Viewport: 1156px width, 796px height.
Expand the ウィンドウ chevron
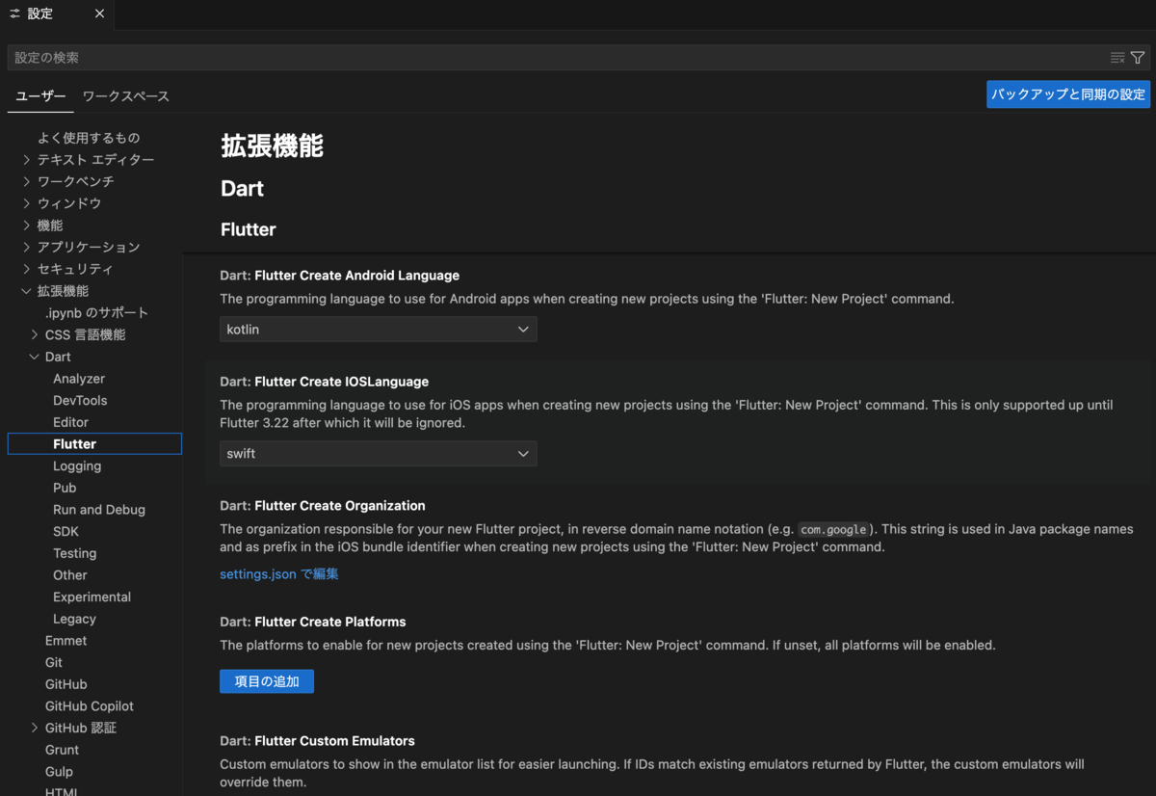click(27, 203)
